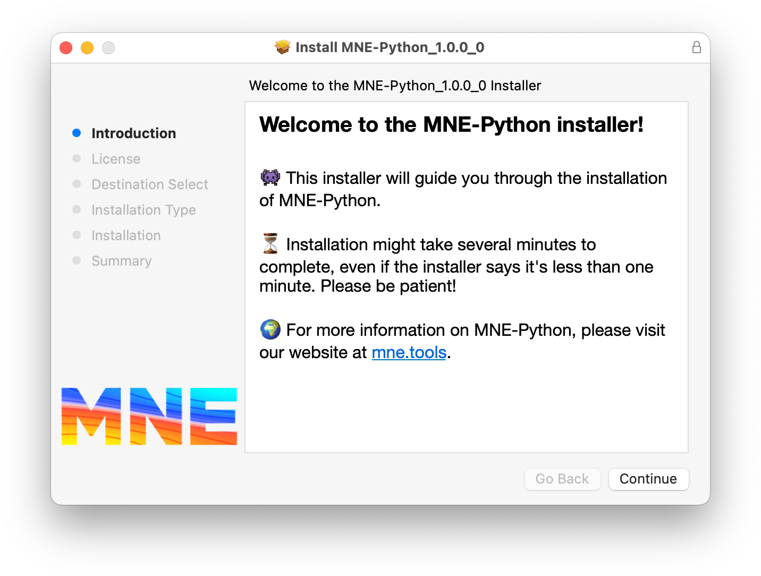Image resolution: width=761 pixels, height=576 pixels.
Task: Select the Installation Type step
Action: (x=143, y=210)
